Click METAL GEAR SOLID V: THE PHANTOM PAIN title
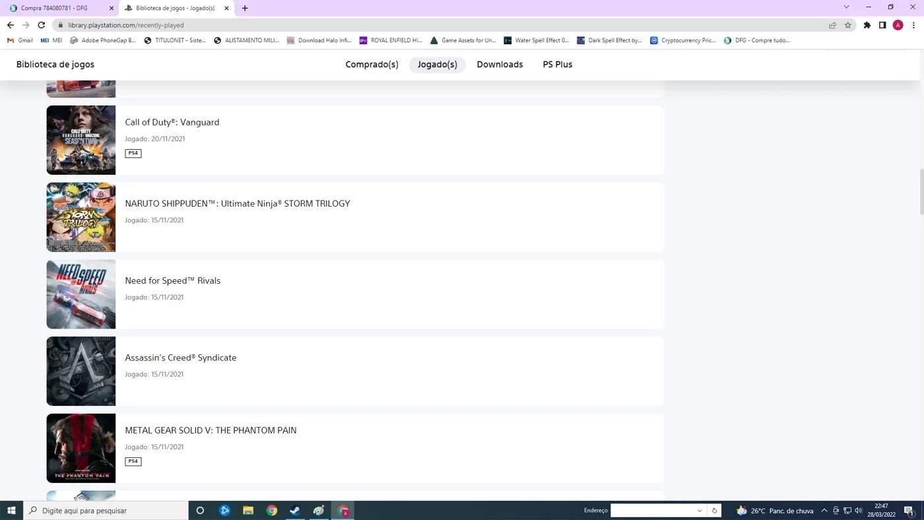The image size is (924, 520). tap(211, 430)
